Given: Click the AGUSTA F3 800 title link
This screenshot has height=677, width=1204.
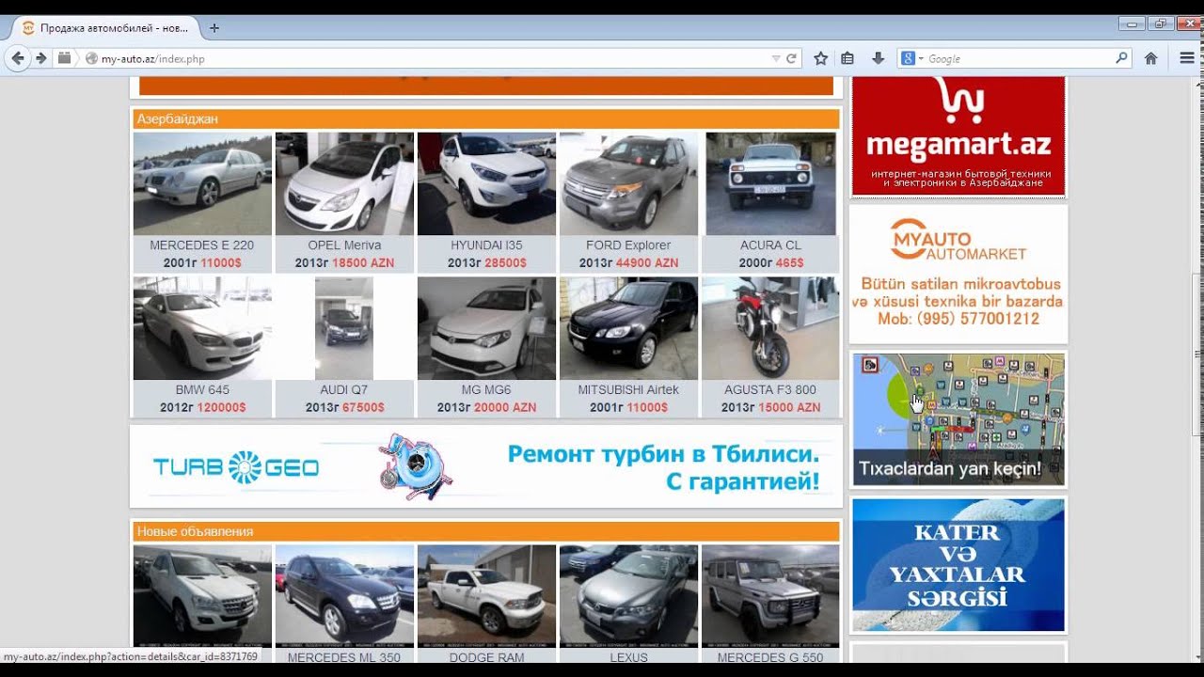Looking at the screenshot, I should [x=770, y=389].
